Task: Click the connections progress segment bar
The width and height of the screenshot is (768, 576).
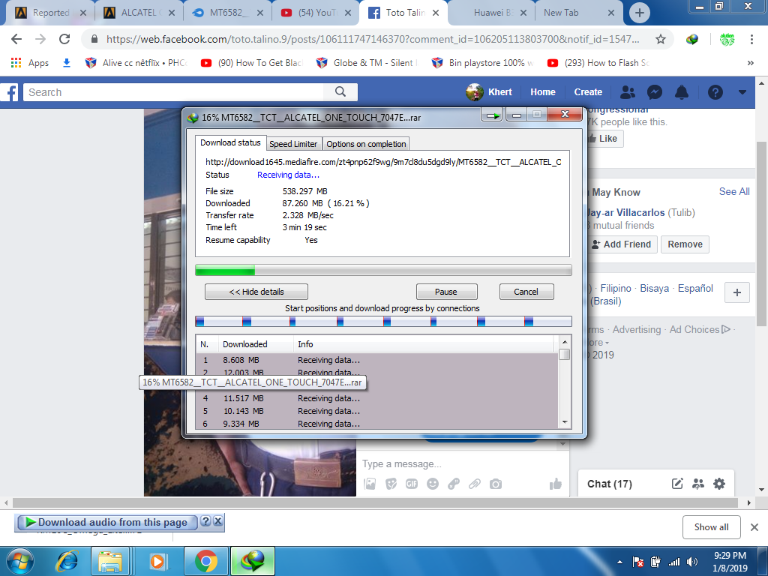Action: (383, 322)
